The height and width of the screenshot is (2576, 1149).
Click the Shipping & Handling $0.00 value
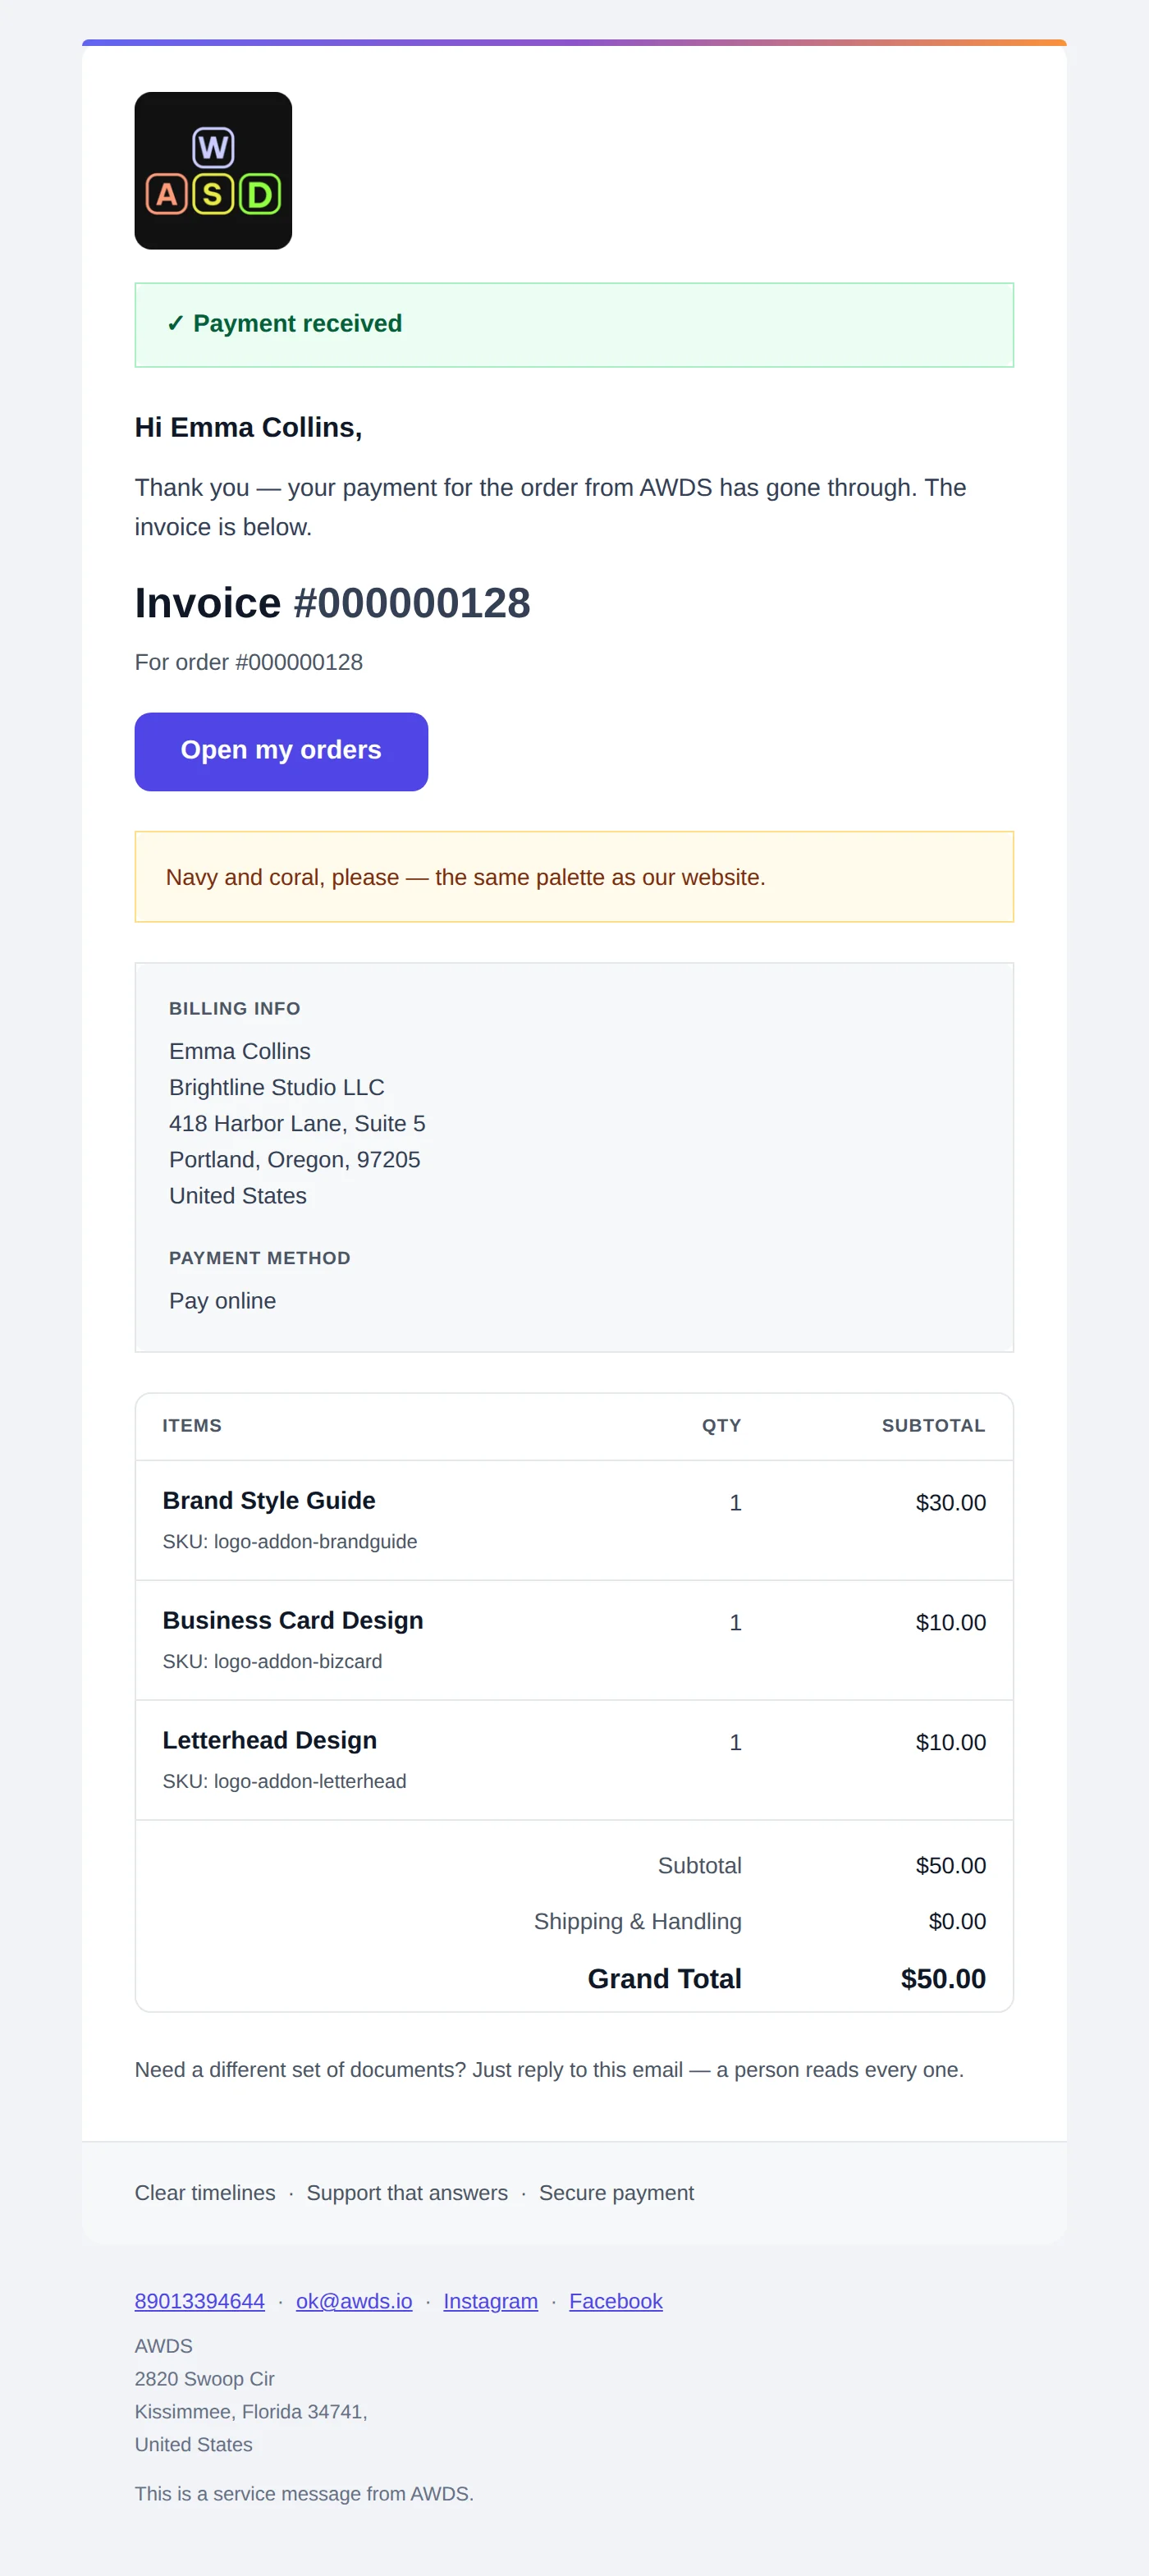point(957,1921)
